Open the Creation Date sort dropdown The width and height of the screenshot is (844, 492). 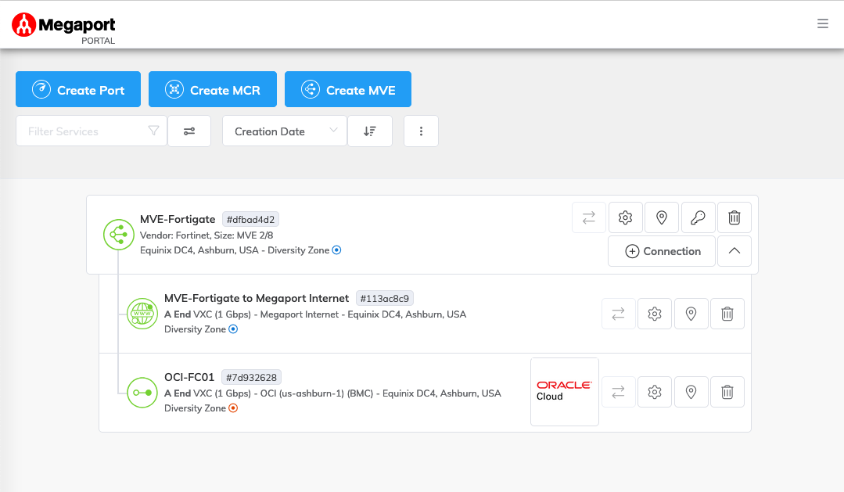(285, 131)
